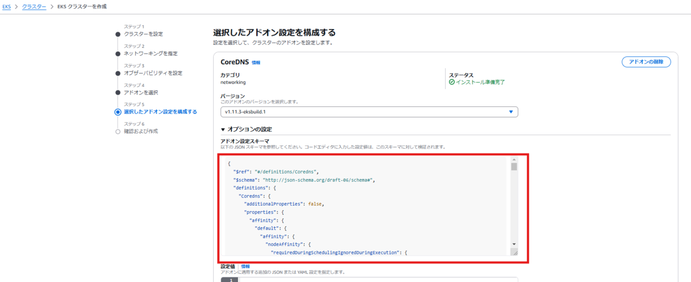
Task: Select step 1 クラスターを設定
Action: click(x=143, y=34)
